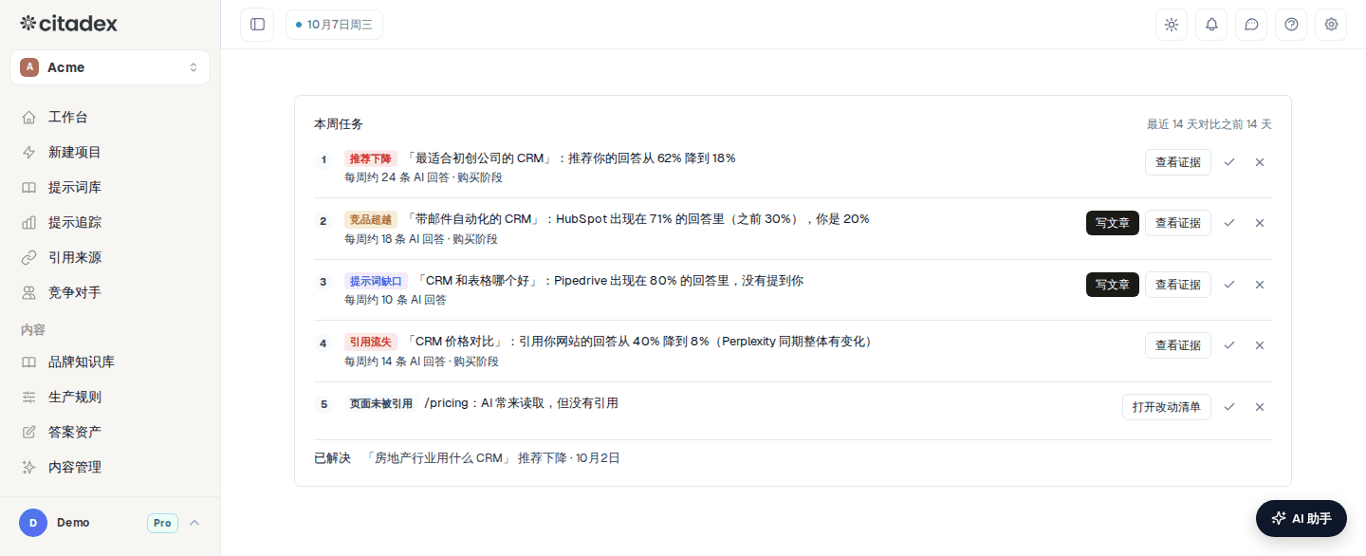Image resolution: width=1366 pixels, height=556 pixels.
Task: Mark task 4 引用流失 as done
Action: (x=1229, y=345)
